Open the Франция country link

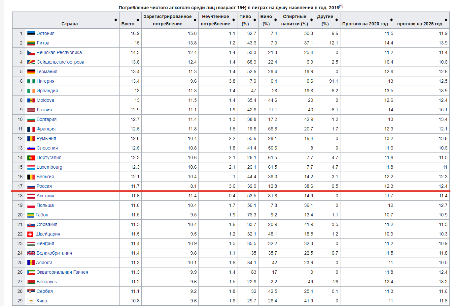click(46, 129)
